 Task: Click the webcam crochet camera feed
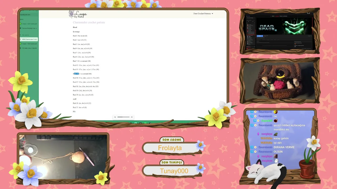(63, 157)
